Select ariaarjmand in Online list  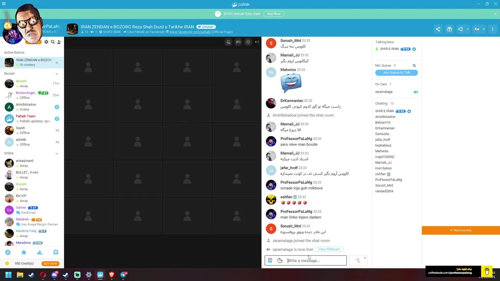coord(32,163)
